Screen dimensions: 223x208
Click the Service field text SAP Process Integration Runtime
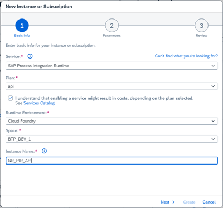(x=38, y=66)
